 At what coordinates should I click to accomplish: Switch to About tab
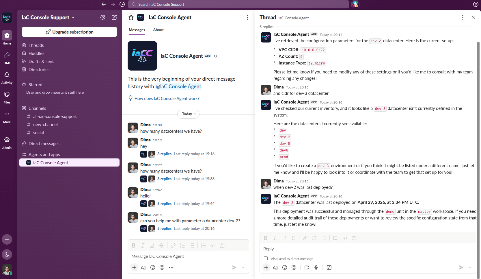click(x=158, y=30)
